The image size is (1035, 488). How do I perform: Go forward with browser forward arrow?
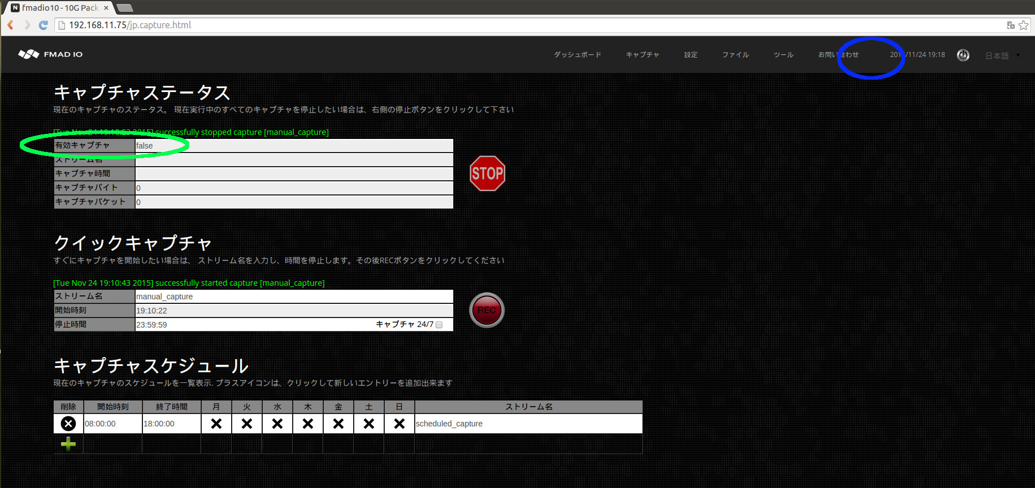click(x=27, y=25)
